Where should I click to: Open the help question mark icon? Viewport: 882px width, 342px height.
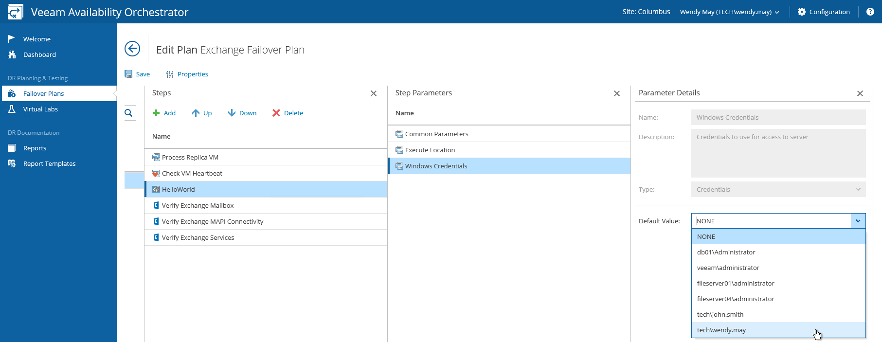(x=870, y=12)
